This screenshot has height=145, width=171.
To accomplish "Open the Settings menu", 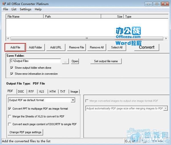I will (26, 9).
